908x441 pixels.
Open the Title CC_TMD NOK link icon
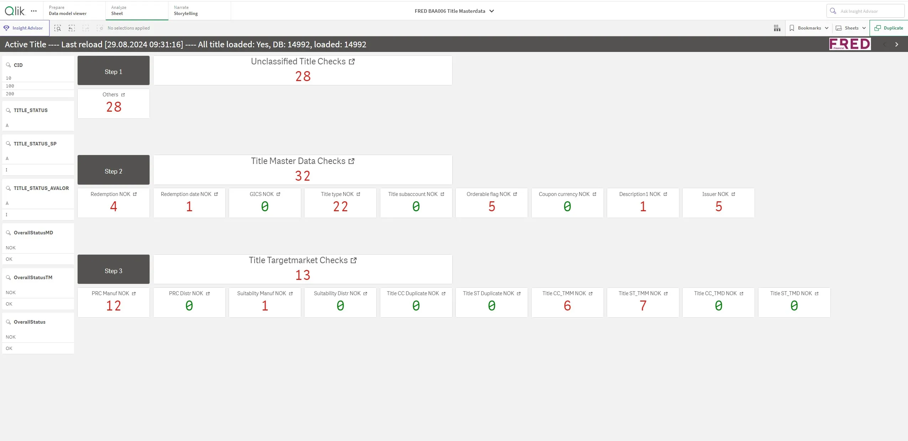[x=742, y=293]
